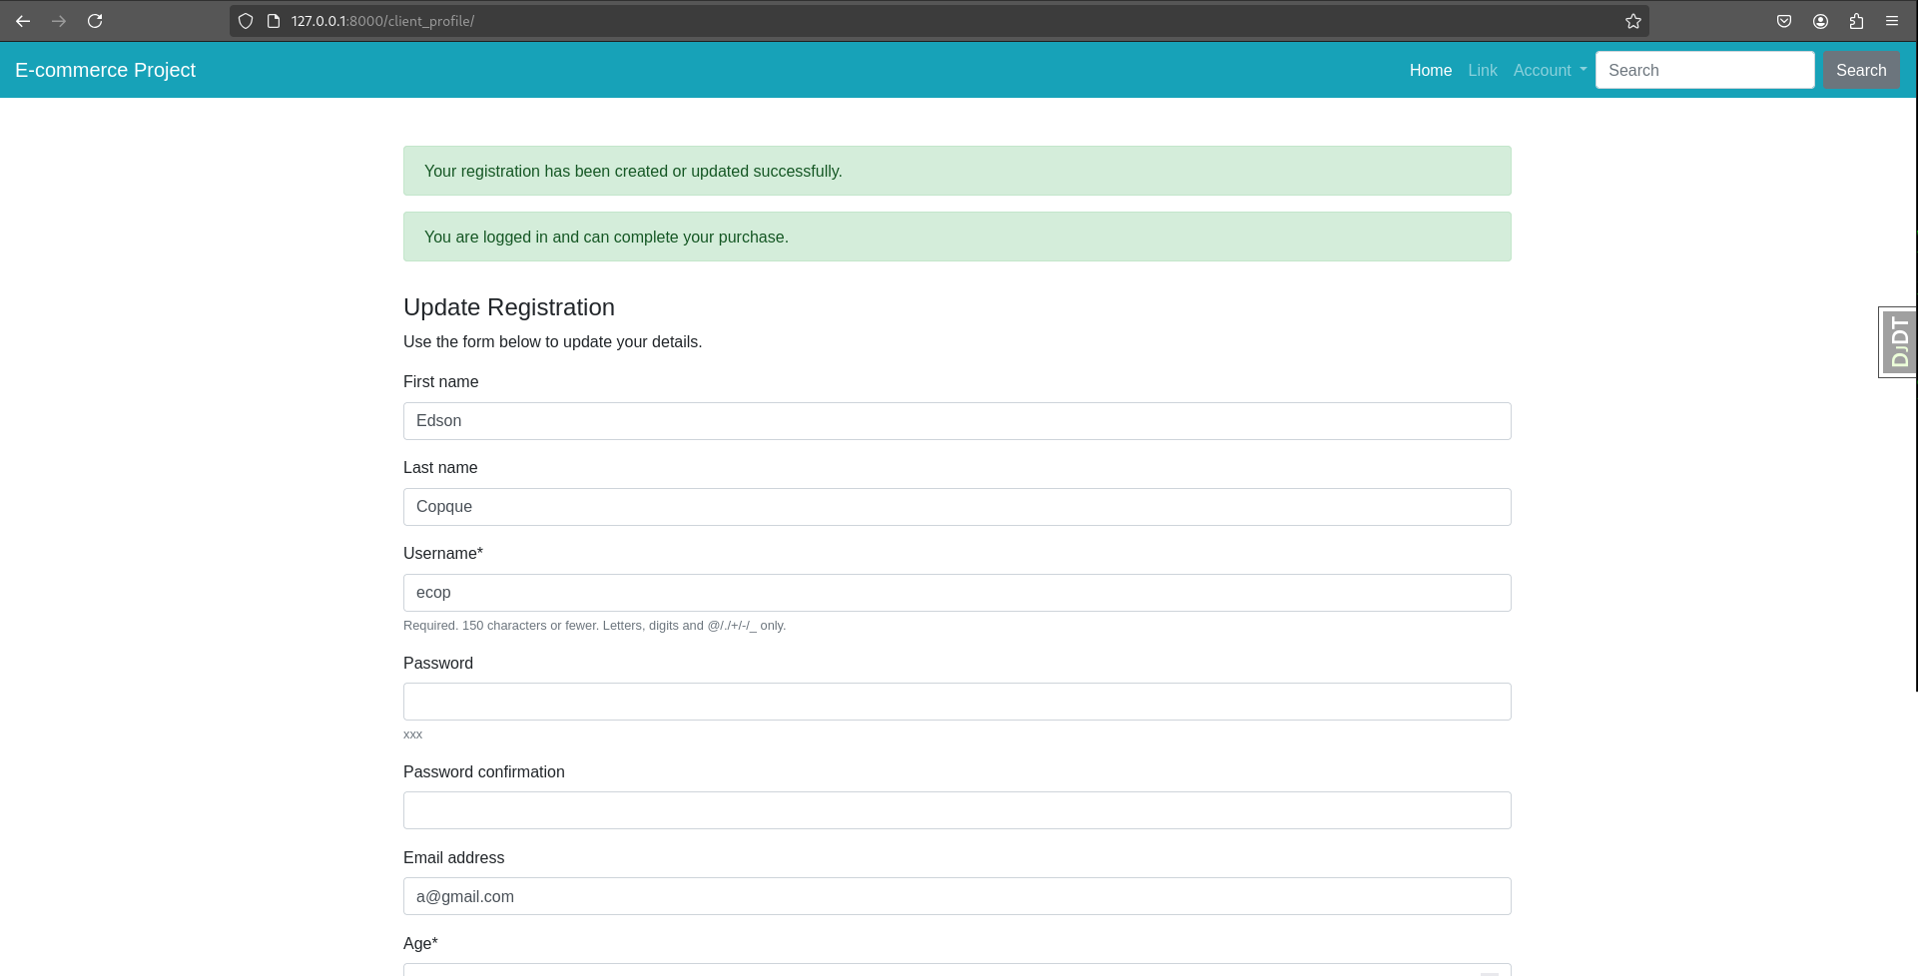Open the Pocket save icon
Screen dimensions: 1918x976
click(1784, 21)
